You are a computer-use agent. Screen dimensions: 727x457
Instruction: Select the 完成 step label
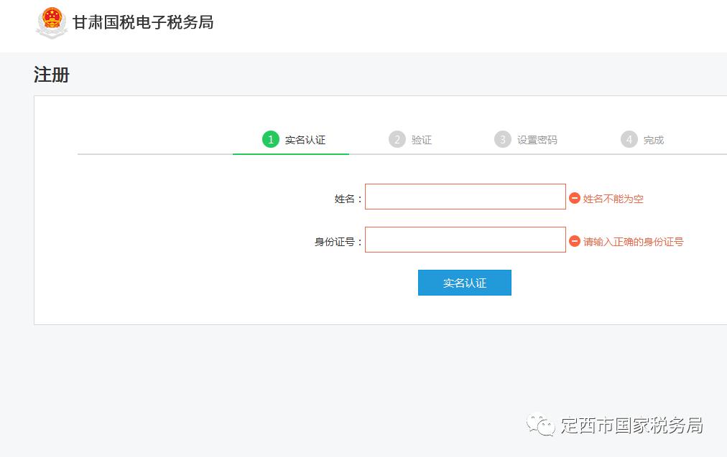653,140
